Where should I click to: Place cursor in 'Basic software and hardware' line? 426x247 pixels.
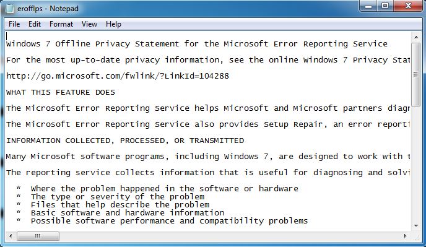[128, 213]
